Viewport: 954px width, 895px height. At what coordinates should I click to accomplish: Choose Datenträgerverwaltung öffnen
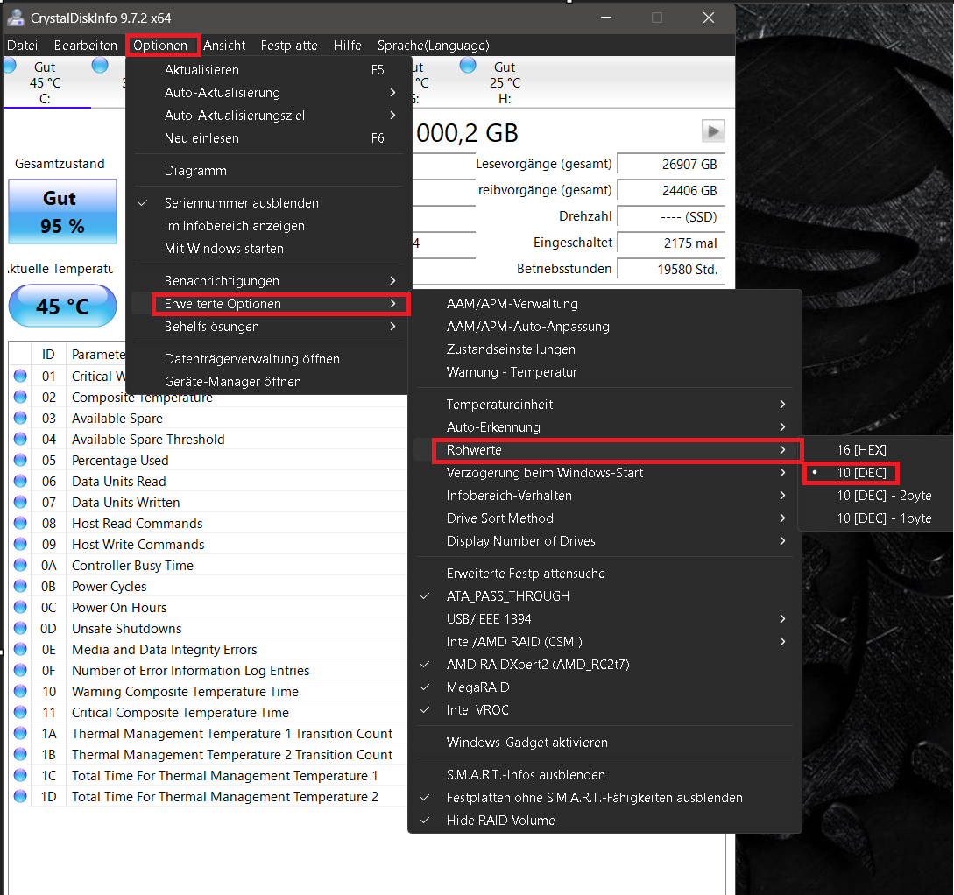pyautogui.click(x=268, y=359)
